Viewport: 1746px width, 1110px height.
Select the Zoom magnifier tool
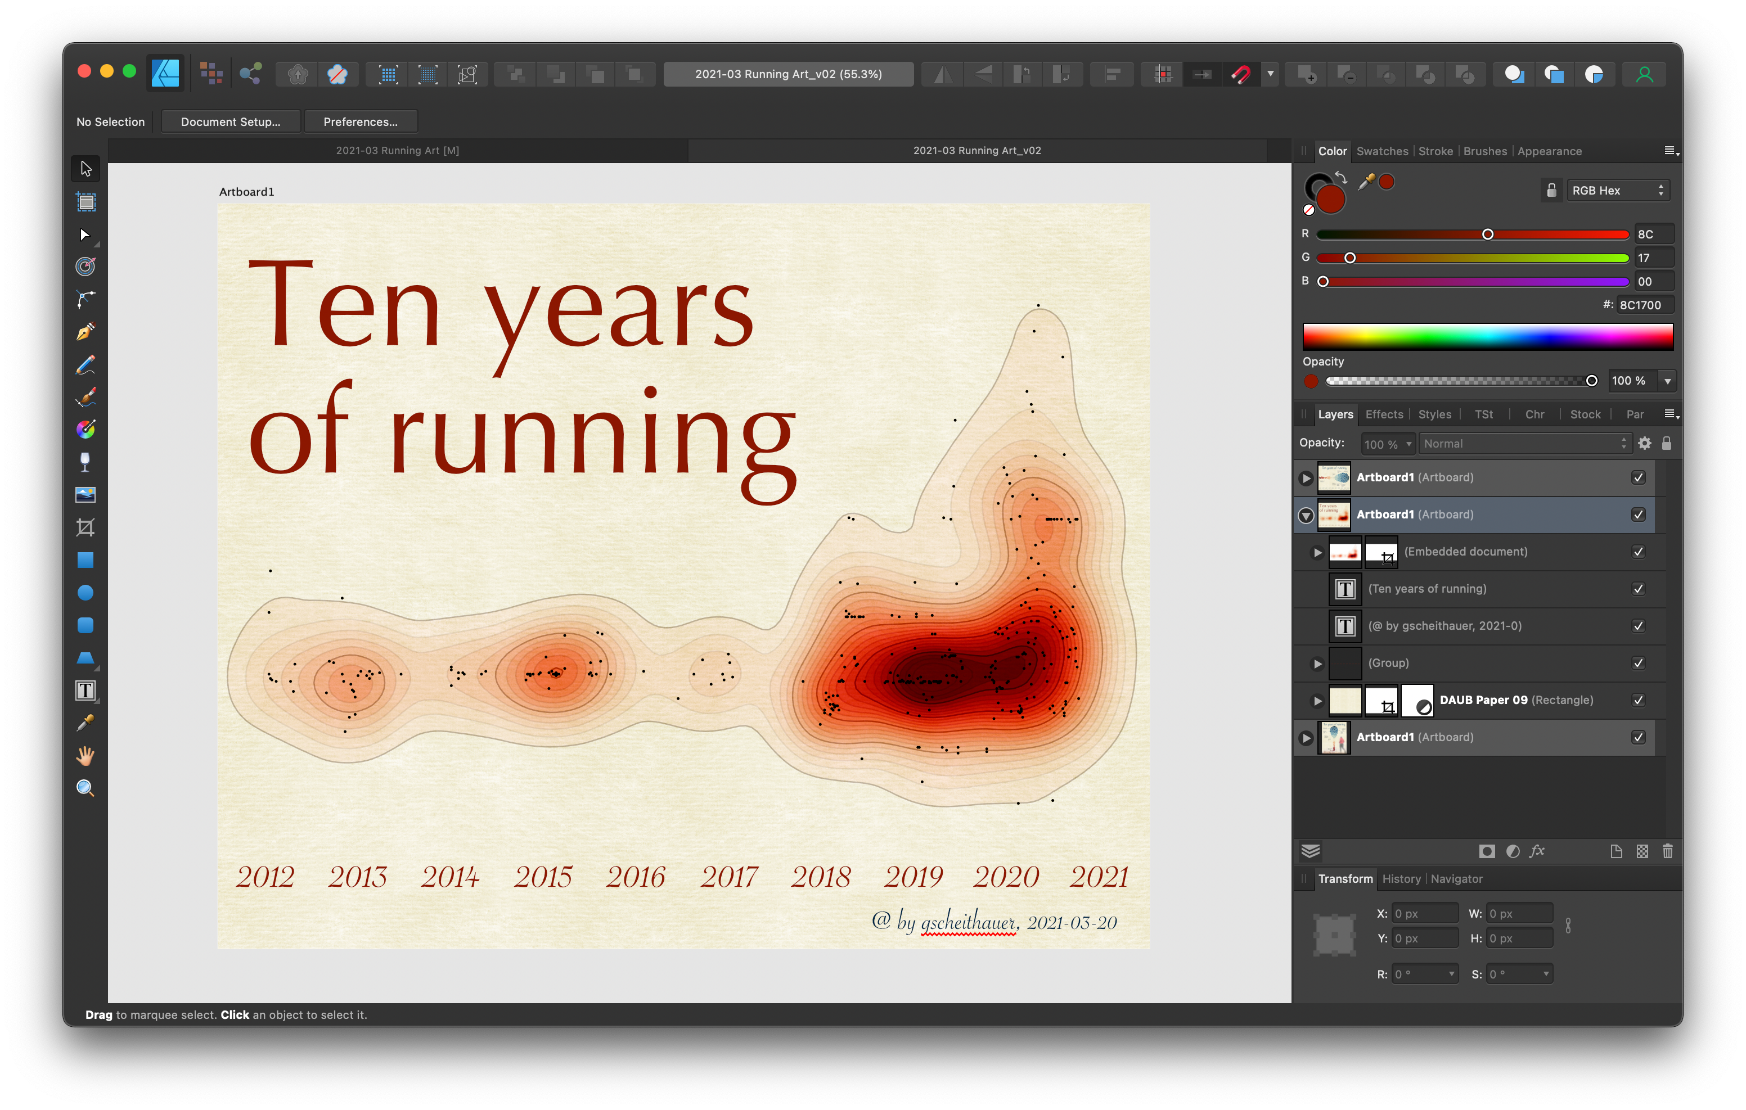(x=85, y=788)
